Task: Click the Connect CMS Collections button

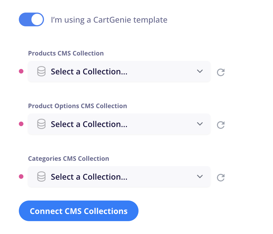Action: click(79, 211)
